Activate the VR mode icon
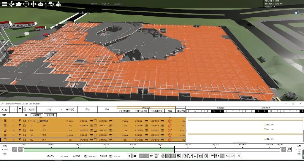304x161 pixels. (x=41, y=4)
